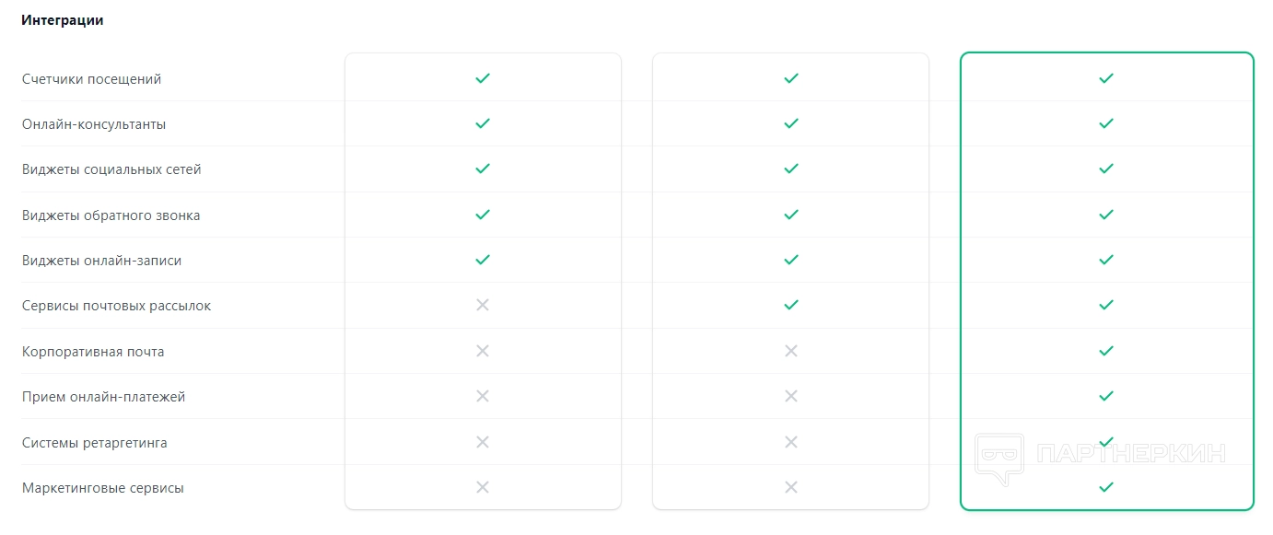The width and height of the screenshot is (1273, 535).
Task: Click the Маркетинговые сервисы feature label
Action: [x=103, y=488]
